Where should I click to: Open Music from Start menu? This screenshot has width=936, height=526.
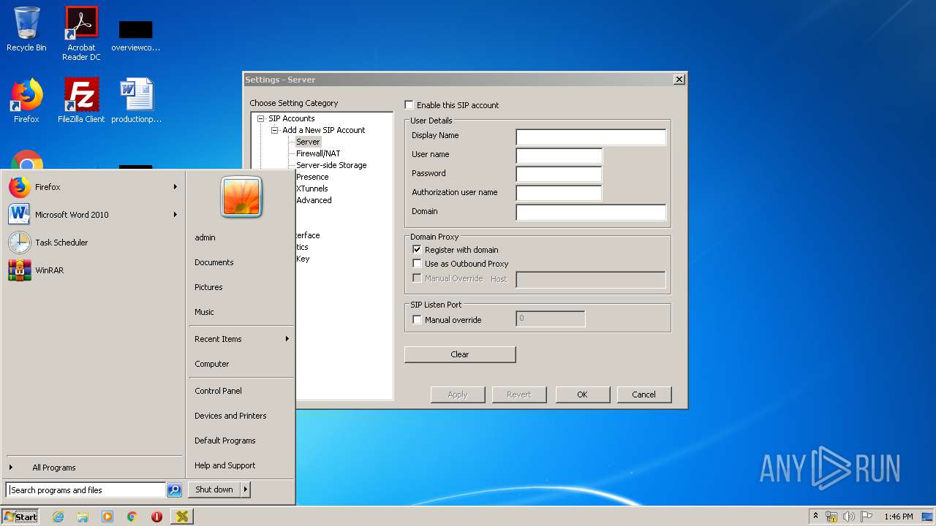(204, 312)
